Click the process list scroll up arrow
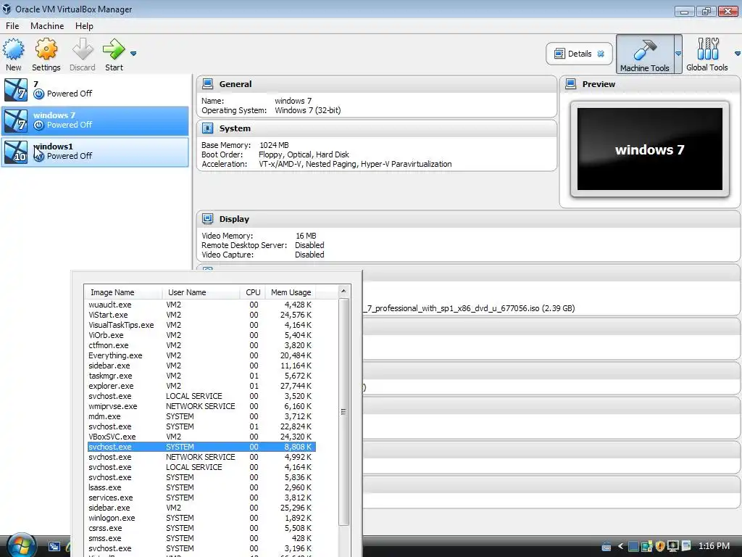The height and width of the screenshot is (557, 742). click(x=343, y=291)
